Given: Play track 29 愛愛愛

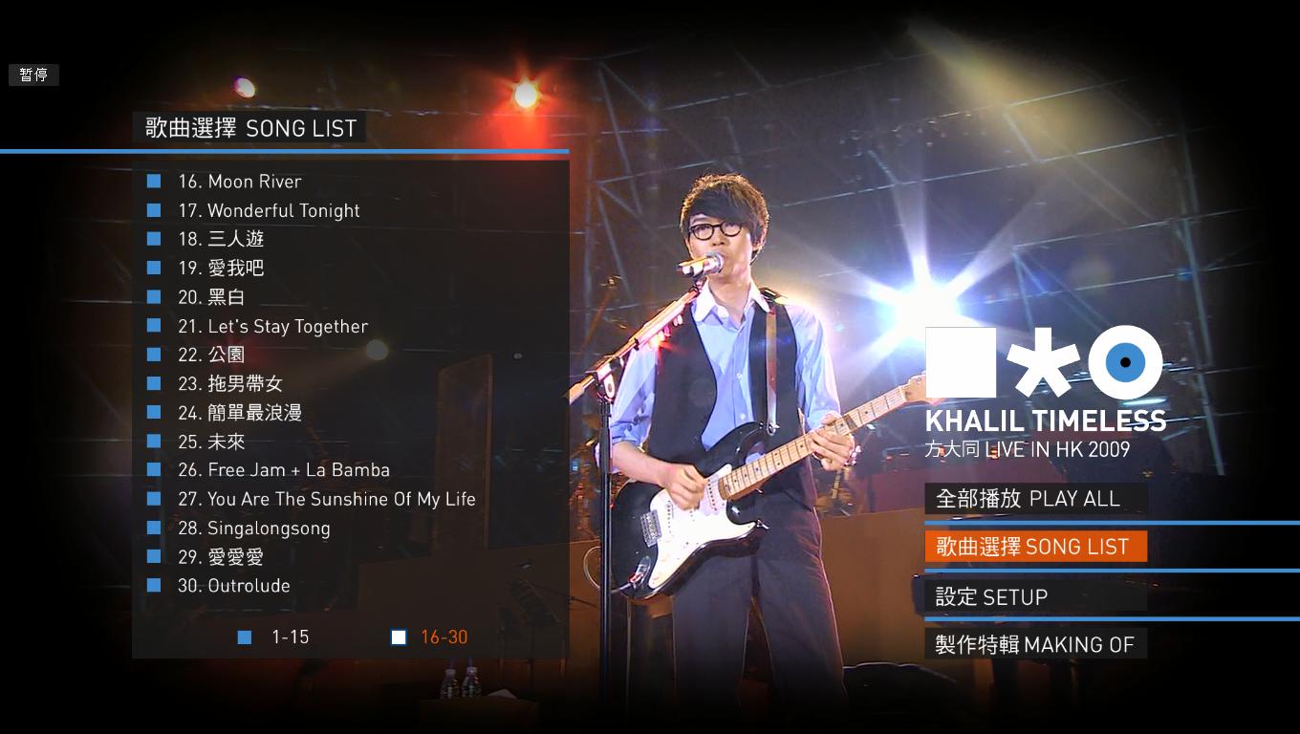Looking at the screenshot, I should pos(221,556).
